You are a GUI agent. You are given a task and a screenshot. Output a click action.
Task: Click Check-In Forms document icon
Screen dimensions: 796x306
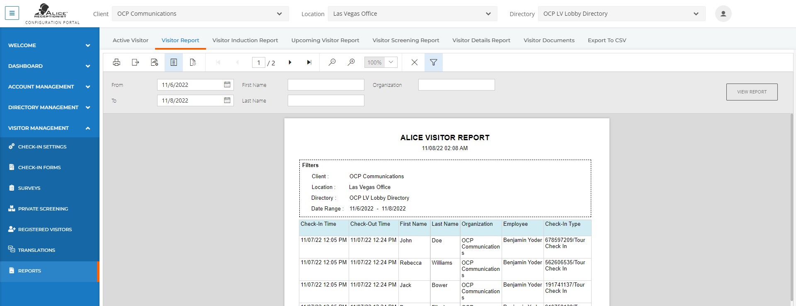(x=12, y=167)
